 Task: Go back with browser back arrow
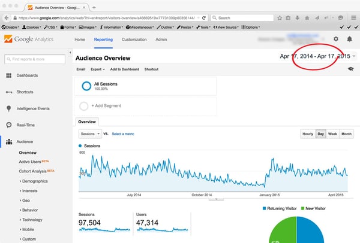tap(7, 18)
